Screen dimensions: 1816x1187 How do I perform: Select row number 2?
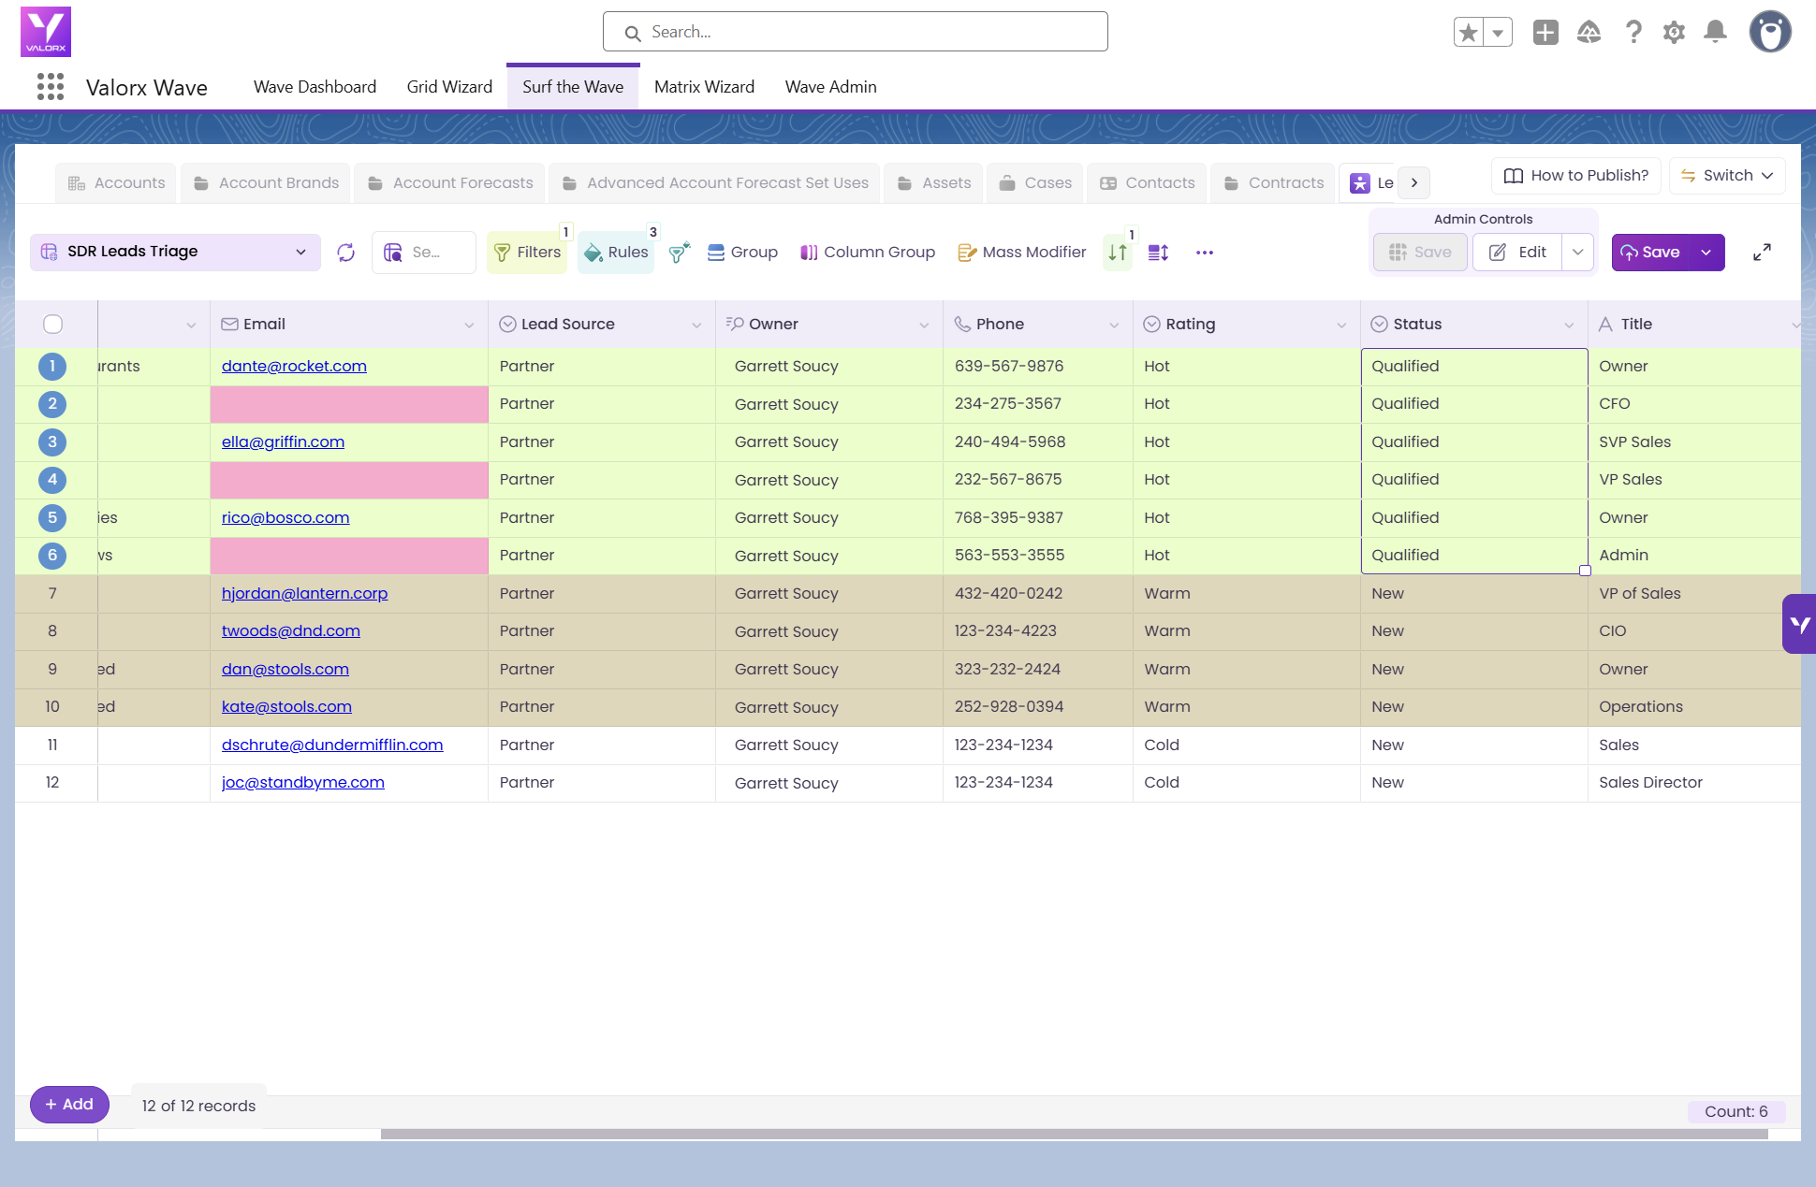[52, 404]
